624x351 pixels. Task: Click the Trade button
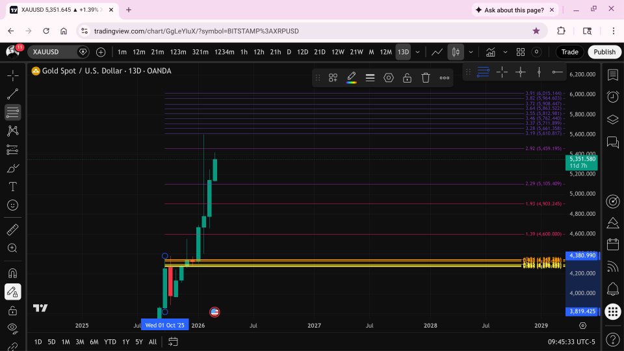[x=569, y=52]
